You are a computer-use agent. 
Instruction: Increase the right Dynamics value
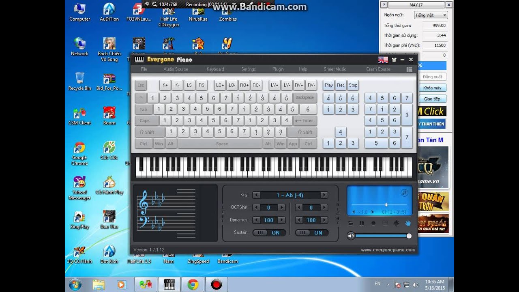[x=324, y=220]
